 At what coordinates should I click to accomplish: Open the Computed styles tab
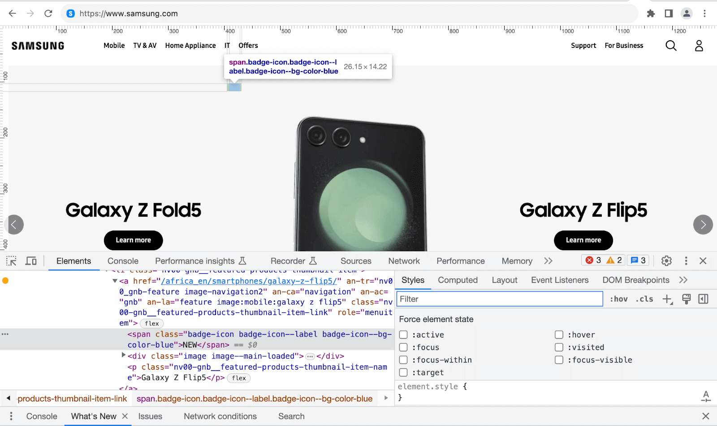tap(458, 280)
